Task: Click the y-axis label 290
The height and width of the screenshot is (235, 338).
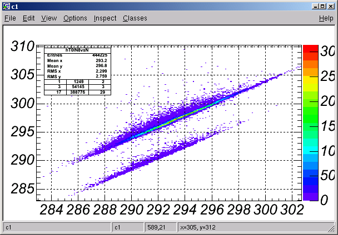Action: click(23, 160)
